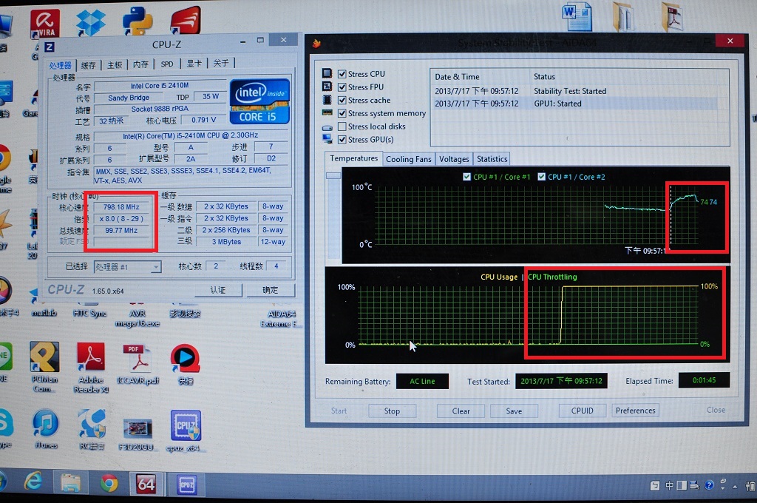Viewport: 757px width, 503px height.
Task: Click the 'Intel Core i5 2410M' name field
Action: coord(160,86)
